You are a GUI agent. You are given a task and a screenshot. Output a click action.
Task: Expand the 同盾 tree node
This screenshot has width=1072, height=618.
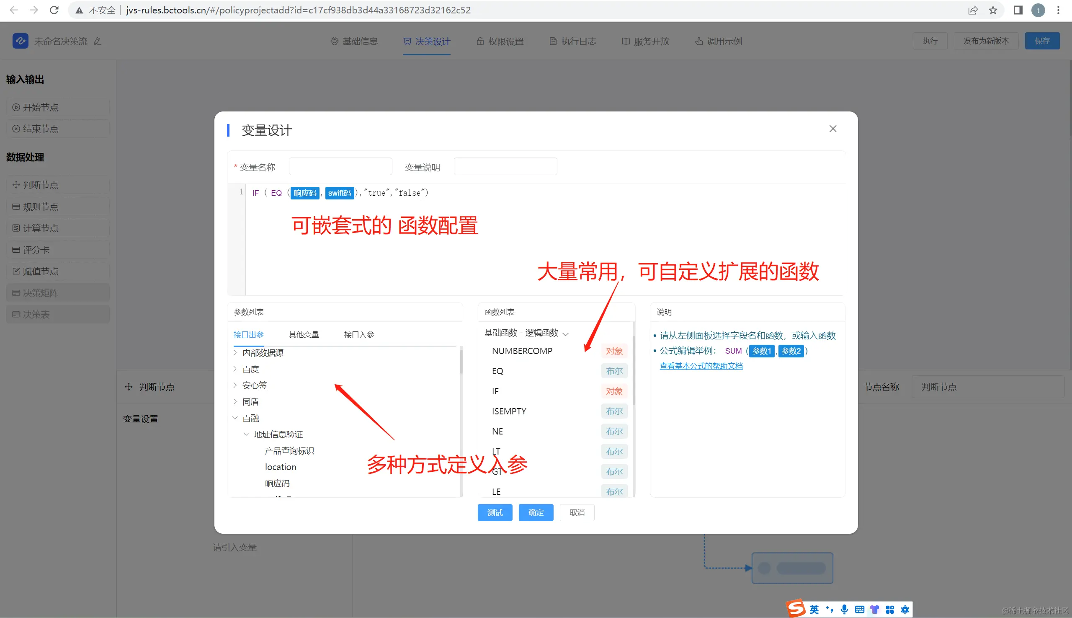[235, 401]
